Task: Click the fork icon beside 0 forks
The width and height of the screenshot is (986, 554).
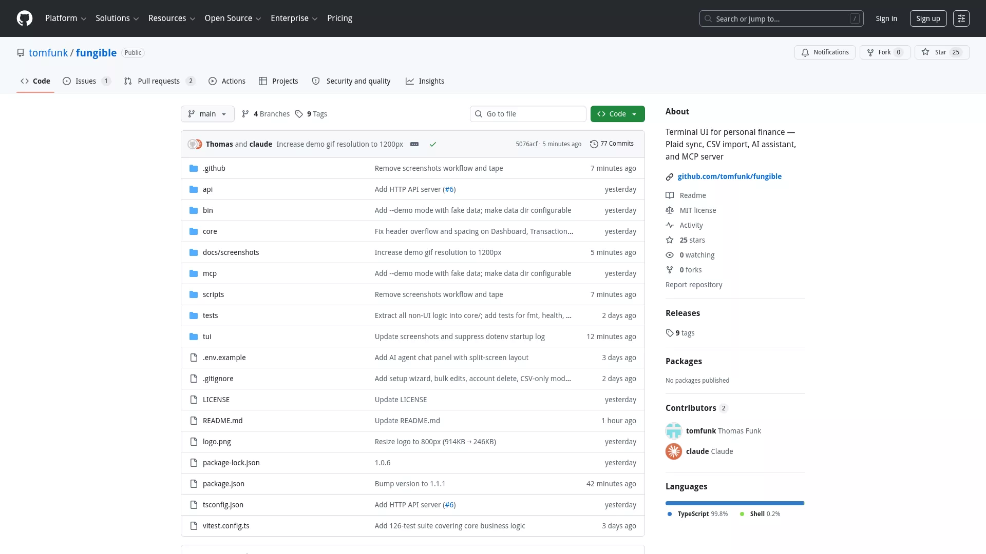Action: point(670,270)
